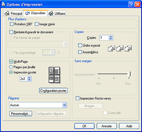This screenshot has width=142, height=132.
Task: Enable the Rotation 180° checkbox
Action: [12, 24]
